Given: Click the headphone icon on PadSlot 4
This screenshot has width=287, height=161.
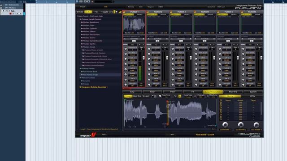Looking at the screenshot, I should (x=195, y=12).
